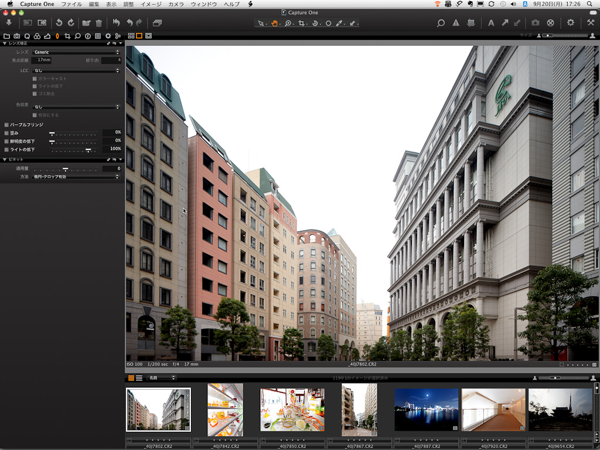This screenshot has height=450, width=600.
Task: Adjust the ビネット 適用量 slider
Action: [x=66, y=169]
